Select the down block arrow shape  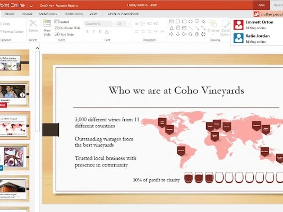tap(178, 34)
